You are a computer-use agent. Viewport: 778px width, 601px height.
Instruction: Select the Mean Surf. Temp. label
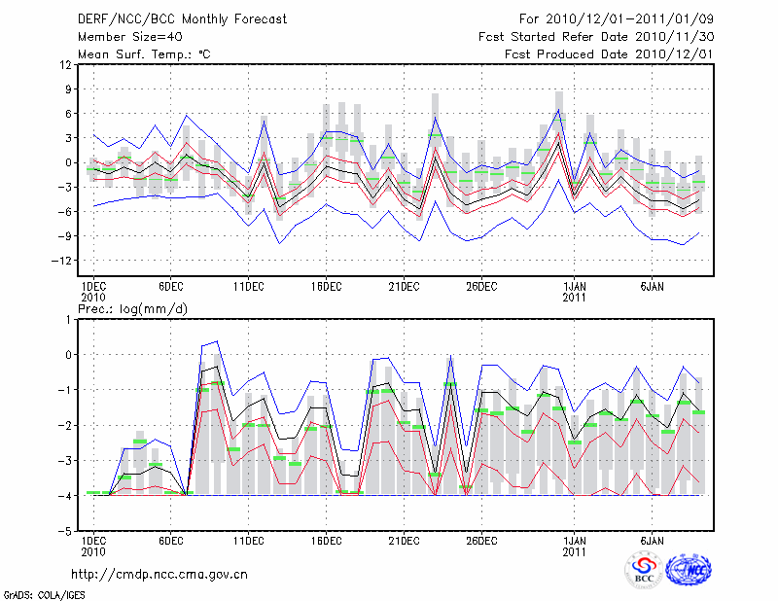point(144,54)
